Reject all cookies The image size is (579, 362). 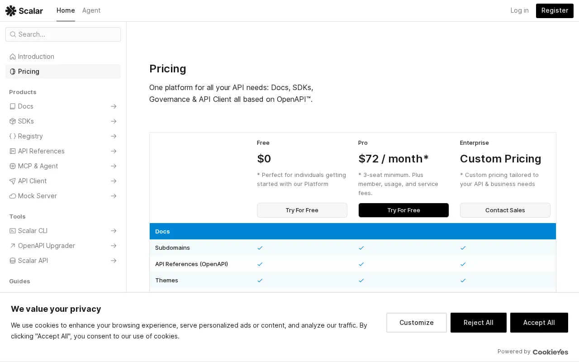click(479, 323)
